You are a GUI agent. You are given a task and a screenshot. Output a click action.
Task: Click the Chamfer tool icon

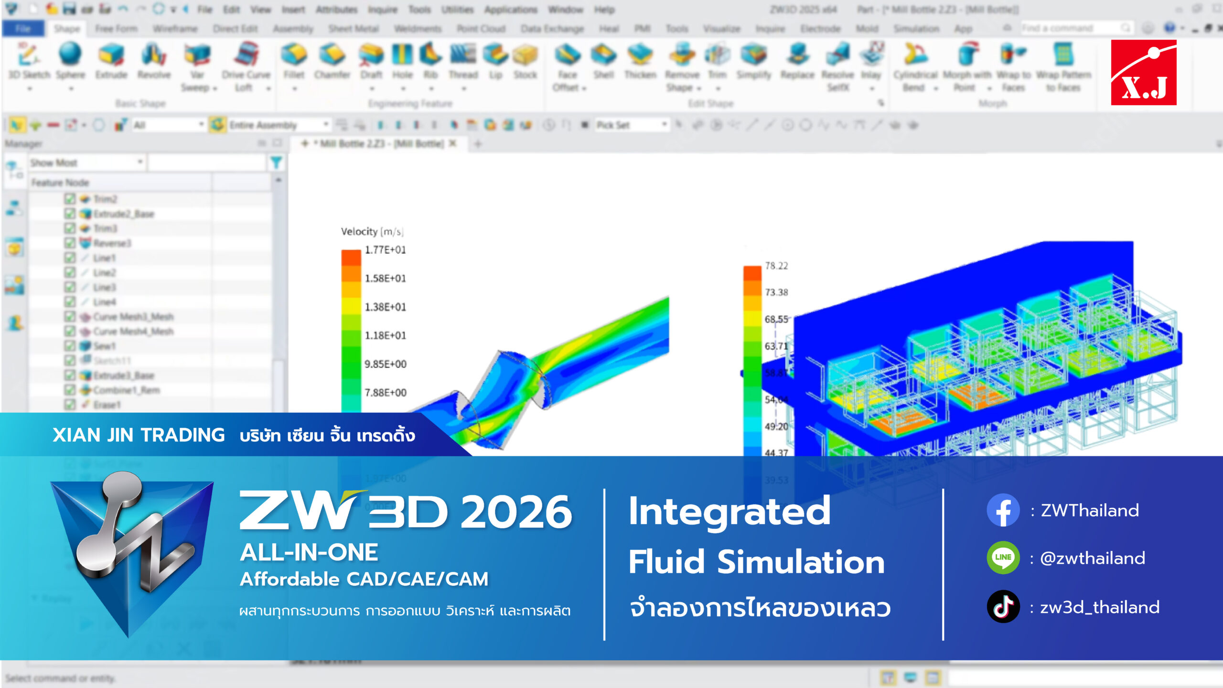tap(332, 54)
